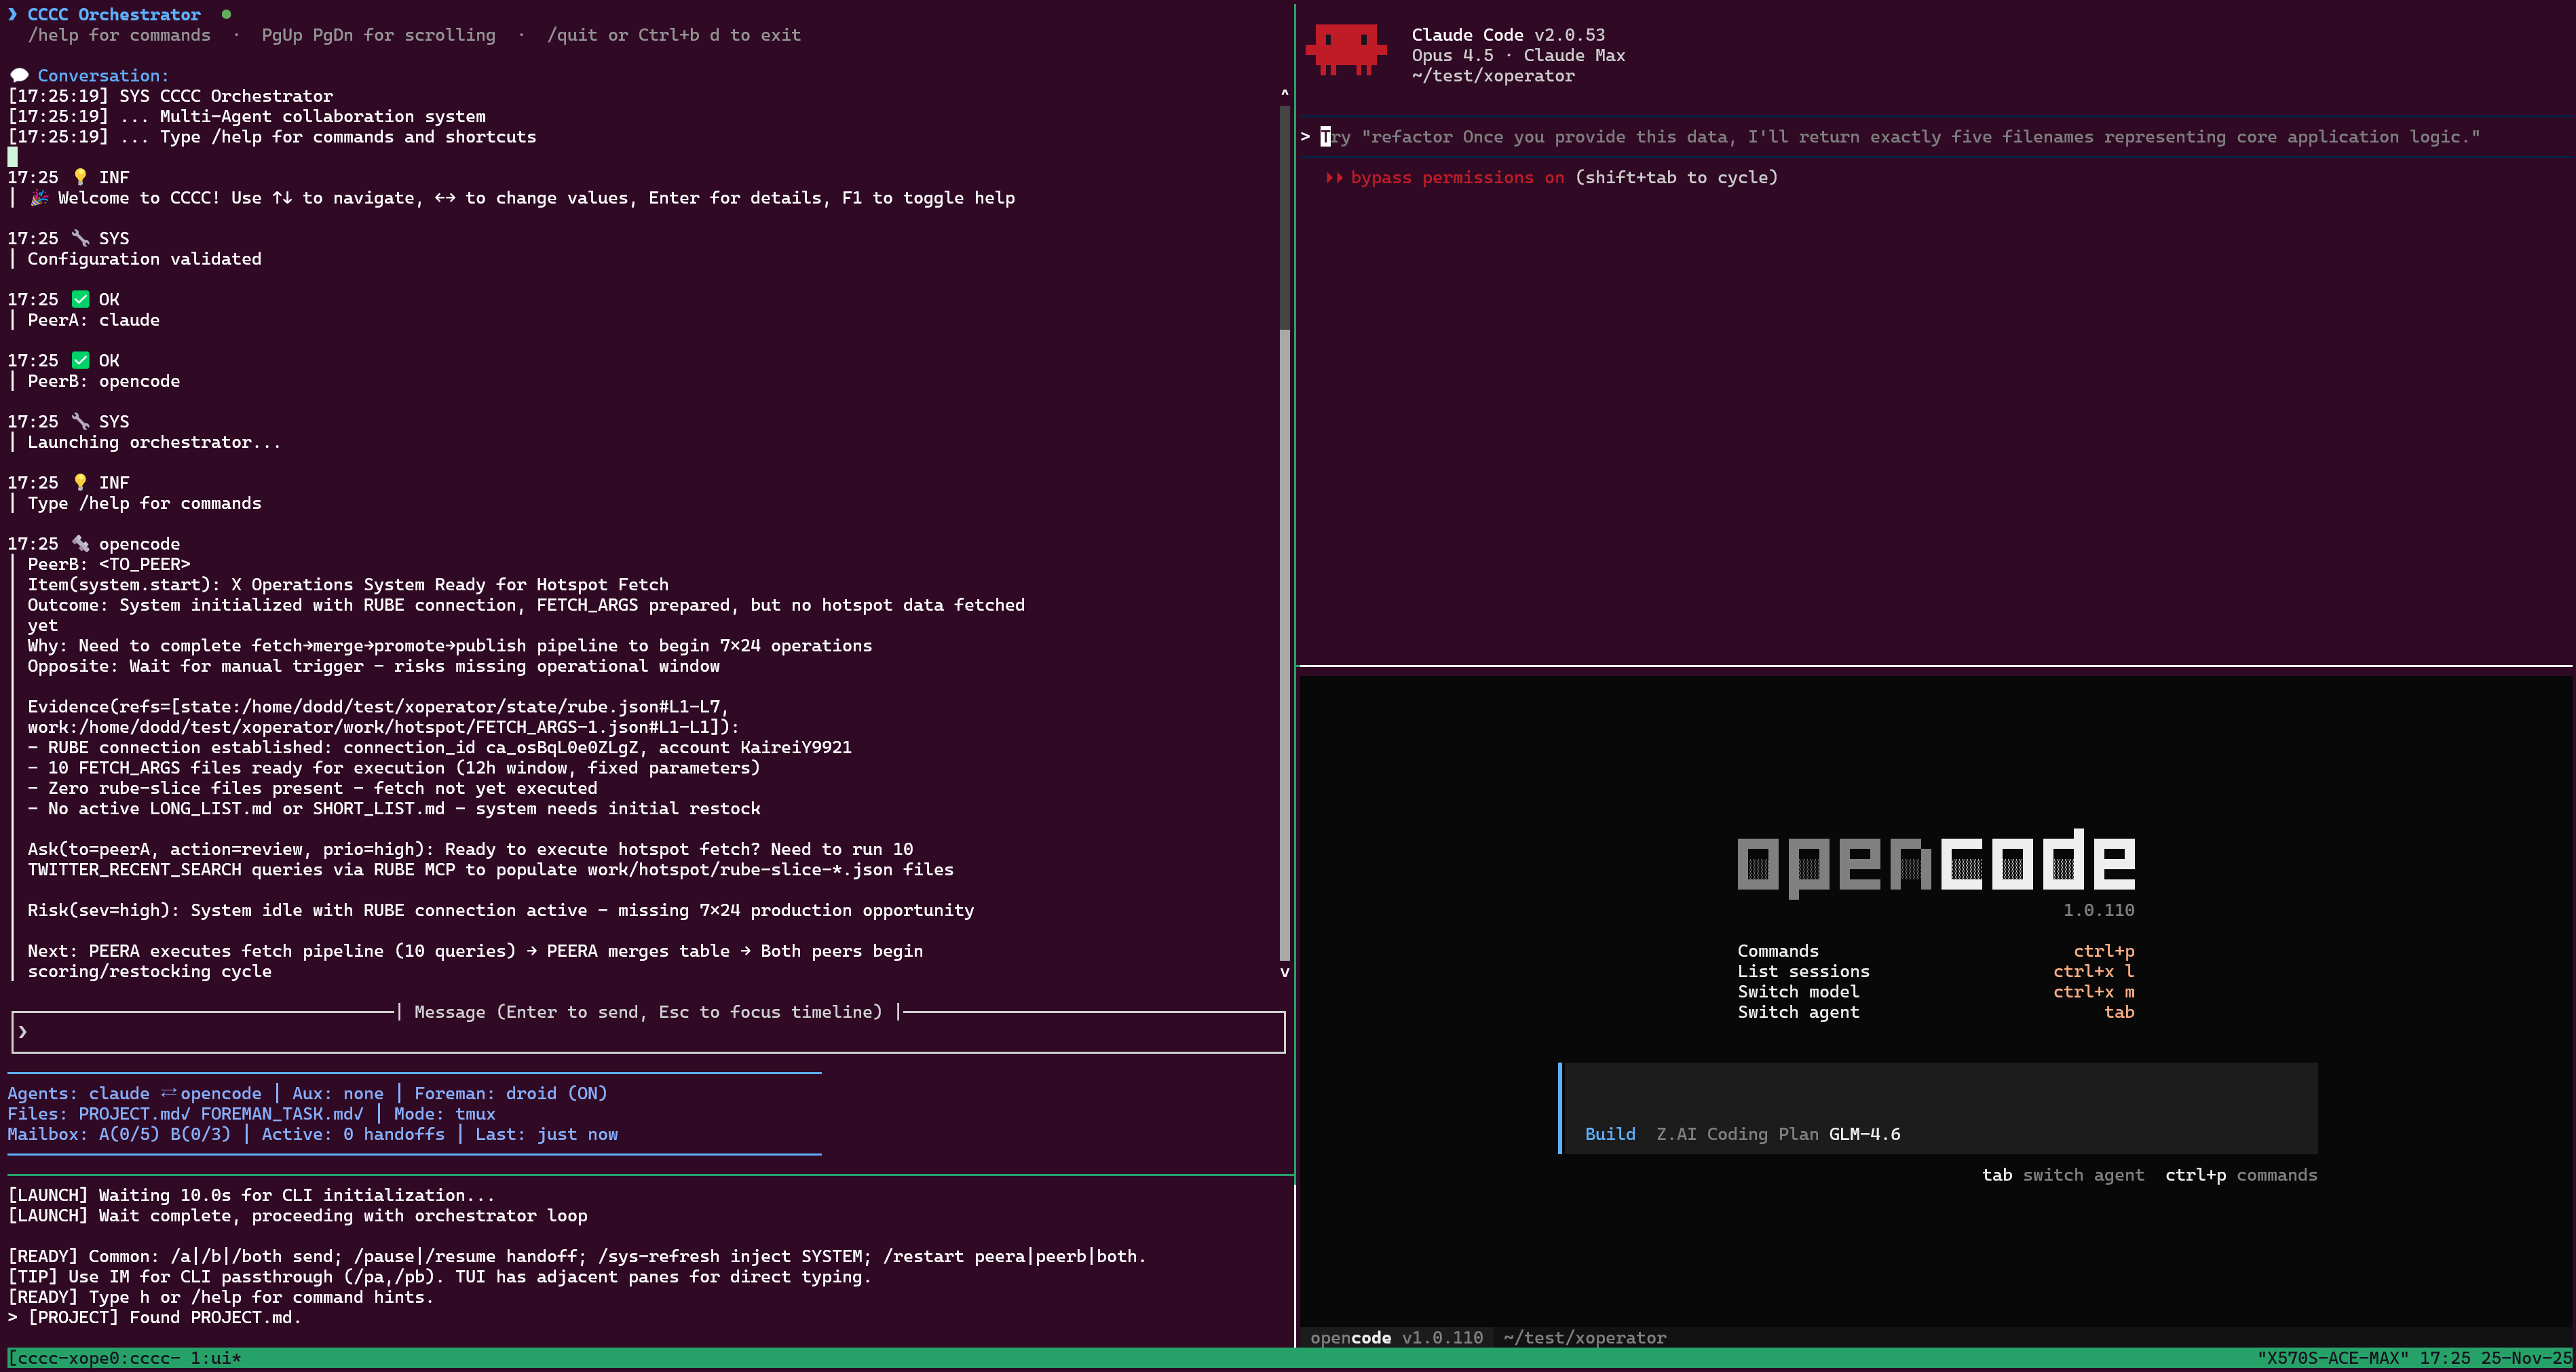Click the lightbulb icon above Type /help for commands

[x=81, y=482]
